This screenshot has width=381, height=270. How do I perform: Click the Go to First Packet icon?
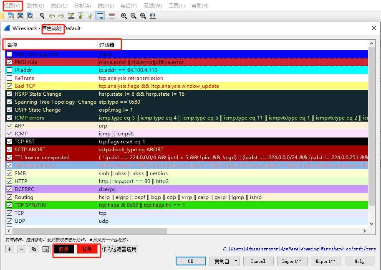coord(81,15)
